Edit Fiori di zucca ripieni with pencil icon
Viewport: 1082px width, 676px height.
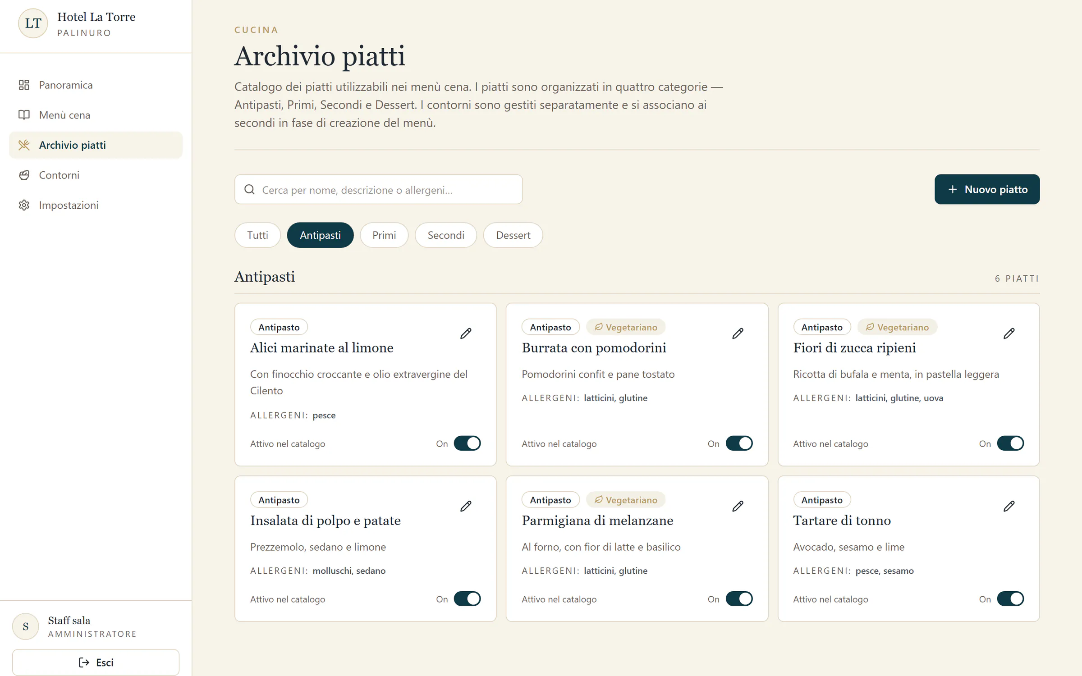coord(1009,333)
